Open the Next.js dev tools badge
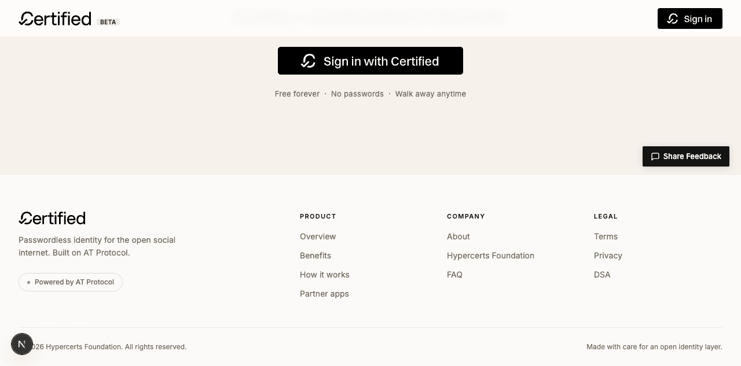Screen dimensions: 741x366 tap(22, 344)
